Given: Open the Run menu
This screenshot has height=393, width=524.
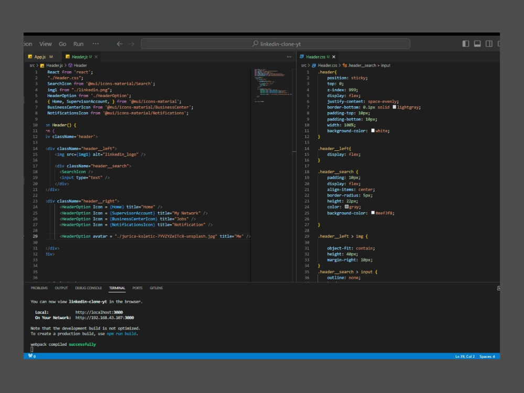Looking at the screenshot, I should coord(78,44).
